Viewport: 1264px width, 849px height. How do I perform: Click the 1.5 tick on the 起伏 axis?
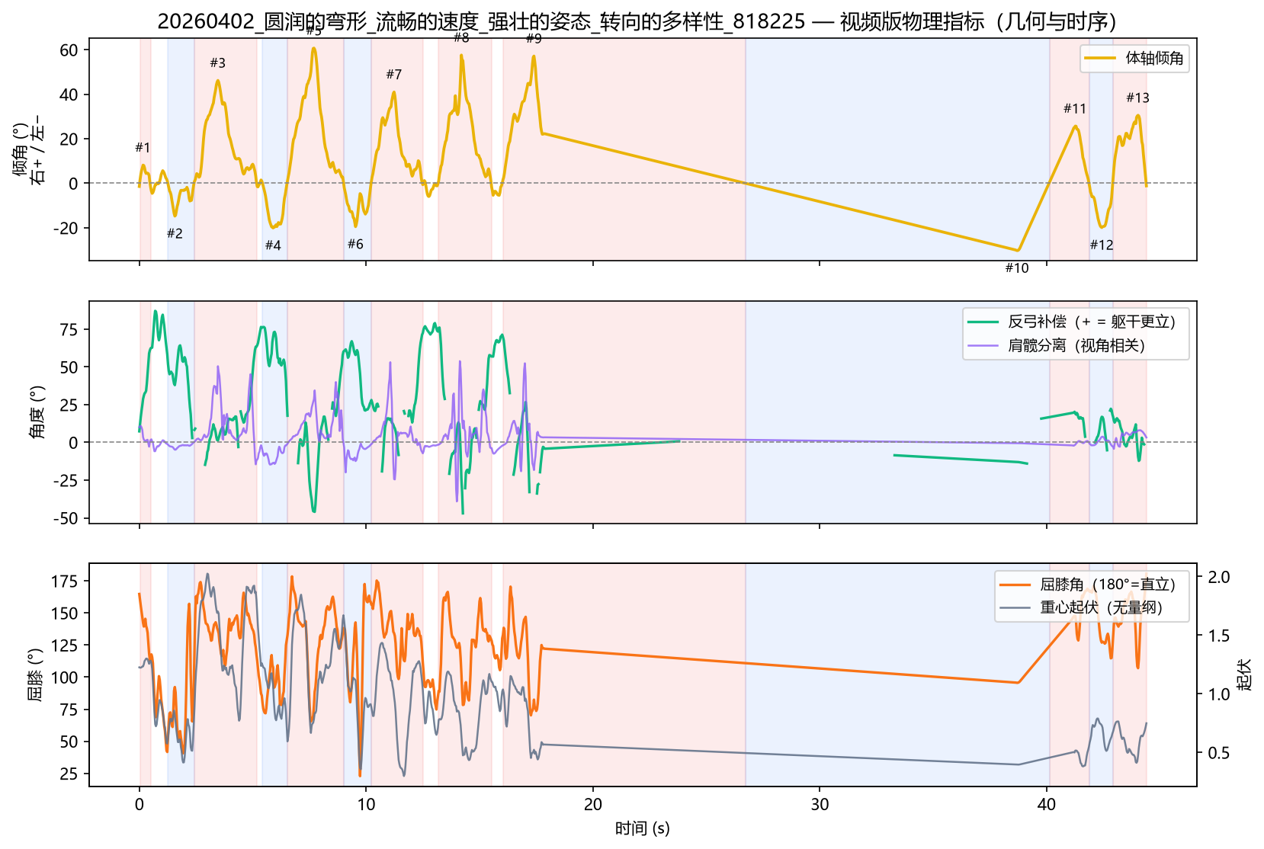(x=1219, y=636)
